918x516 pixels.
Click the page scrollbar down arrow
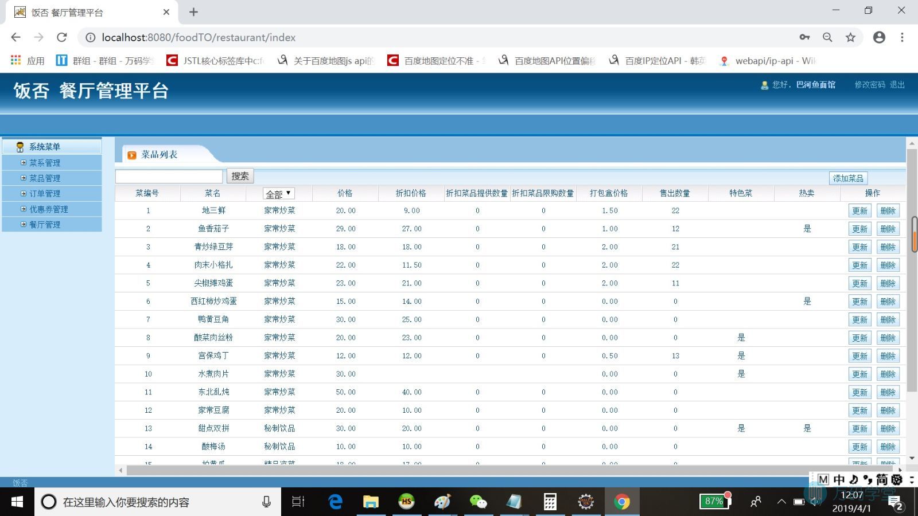pos(912,459)
